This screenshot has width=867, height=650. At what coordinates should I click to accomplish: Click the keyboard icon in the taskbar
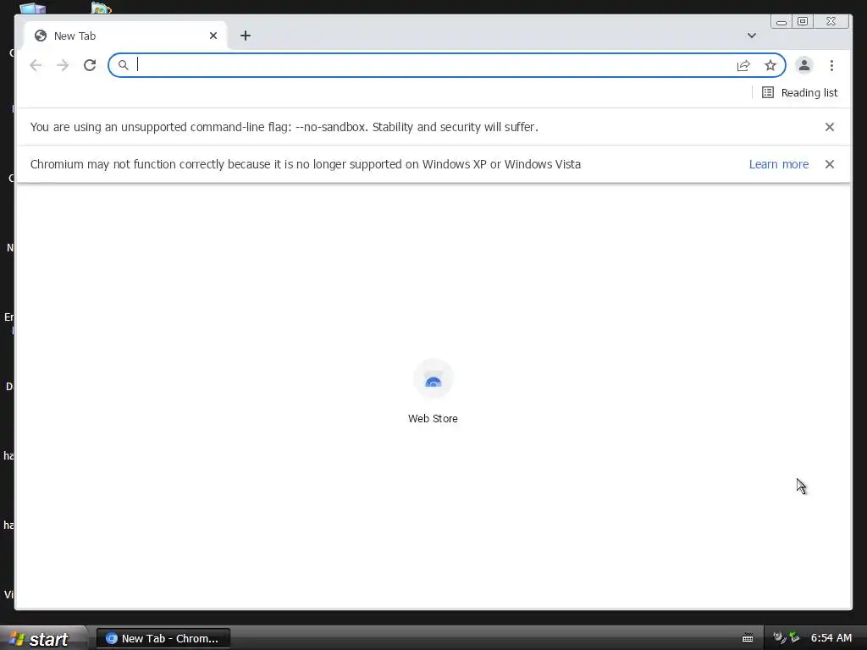point(748,638)
